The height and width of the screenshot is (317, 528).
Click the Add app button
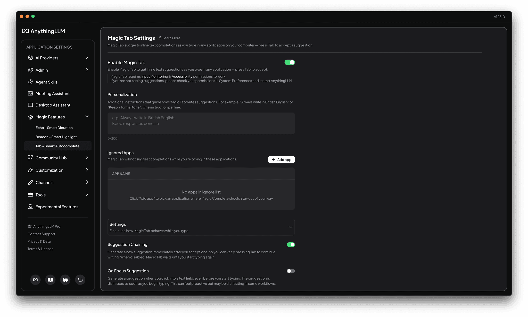[281, 159]
